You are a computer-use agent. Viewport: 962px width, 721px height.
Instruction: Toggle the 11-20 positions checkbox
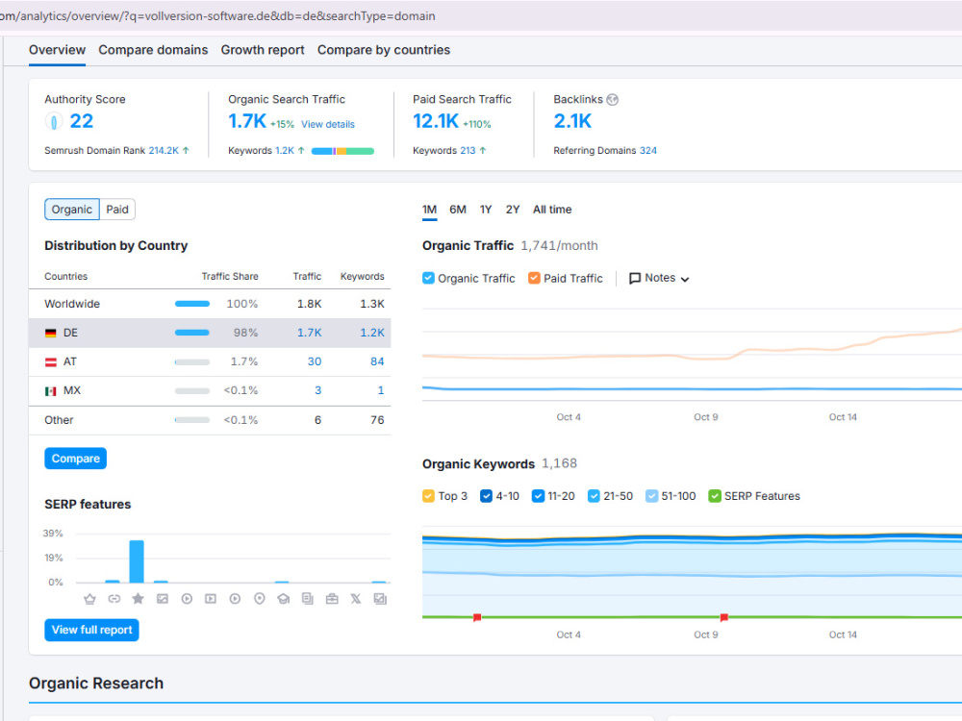(x=538, y=496)
